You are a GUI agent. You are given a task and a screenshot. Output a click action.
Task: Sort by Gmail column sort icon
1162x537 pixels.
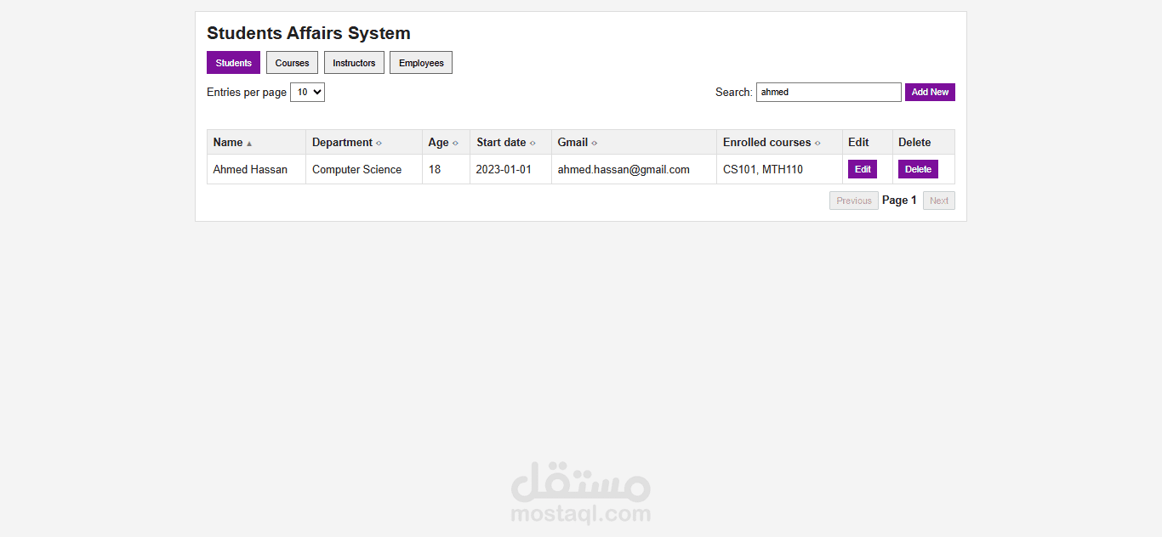[595, 143]
